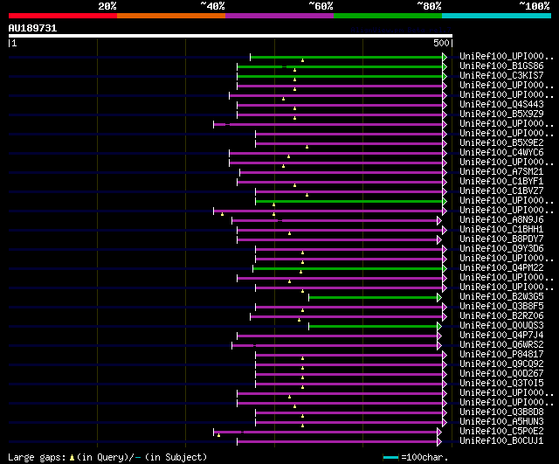Click the green alignment bar for B1GS86
Image resolution: width=559 pixels, height=464 pixels.
coord(340,66)
